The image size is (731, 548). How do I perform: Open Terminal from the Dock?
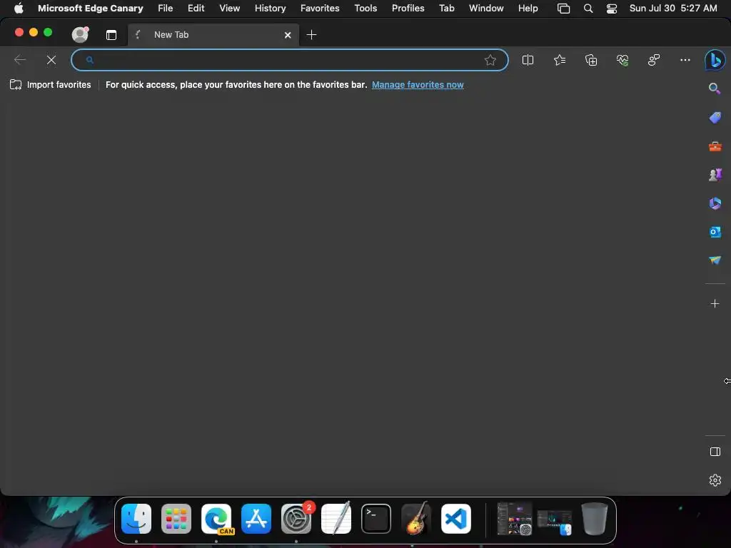376,519
